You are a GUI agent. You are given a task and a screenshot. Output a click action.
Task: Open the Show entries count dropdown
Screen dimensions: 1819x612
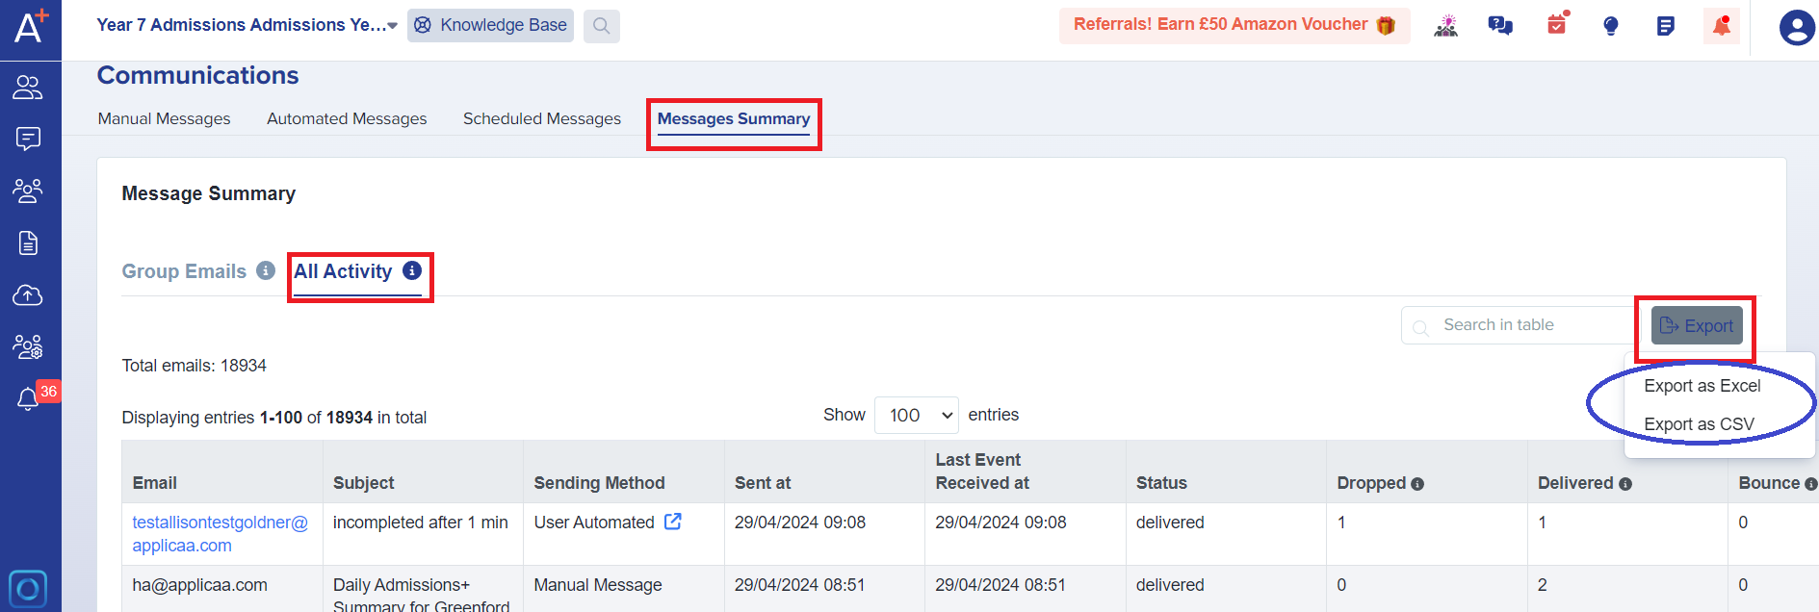tap(917, 415)
